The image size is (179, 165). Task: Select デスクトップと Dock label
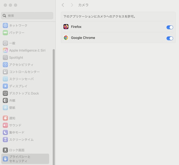click(24, 93)
